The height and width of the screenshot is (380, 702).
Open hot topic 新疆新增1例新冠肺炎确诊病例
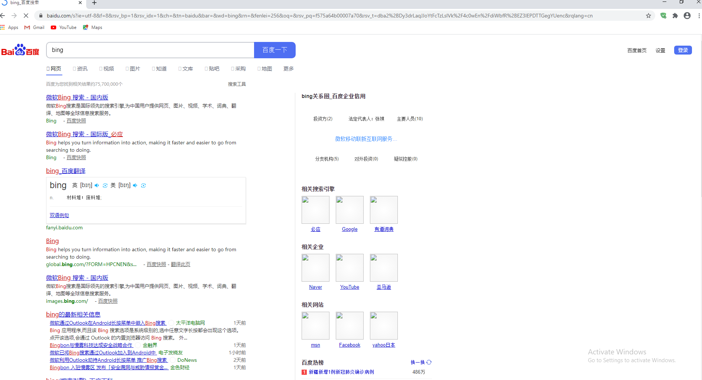coord(341,372)
